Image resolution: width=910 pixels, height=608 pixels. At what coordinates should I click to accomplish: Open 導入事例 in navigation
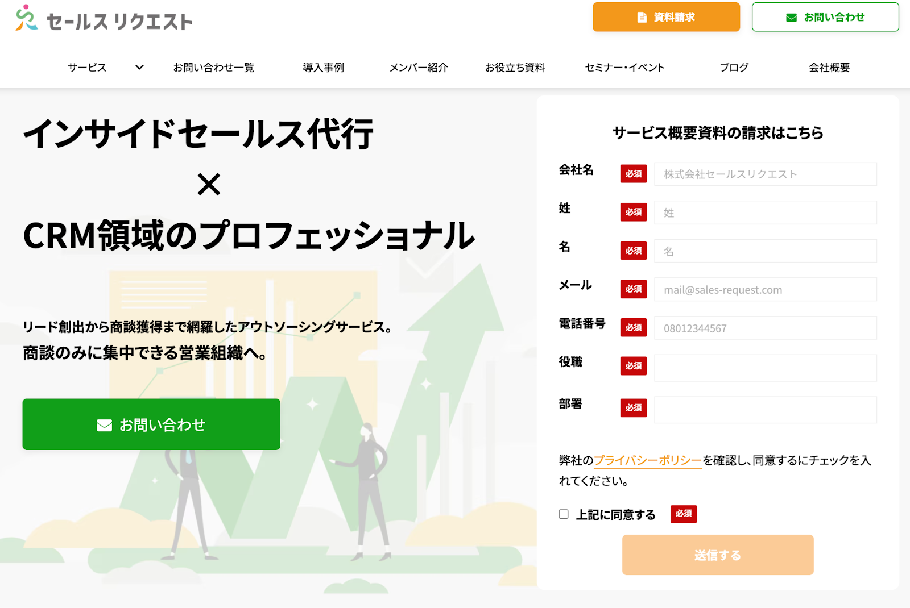click(x=323, y=68)
